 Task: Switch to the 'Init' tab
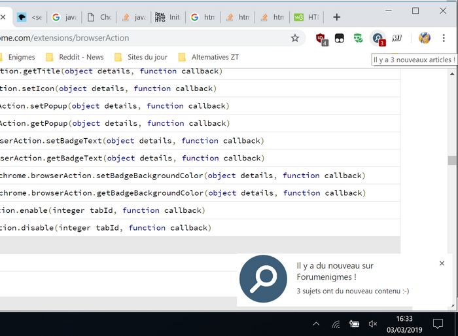coord(168,17)
